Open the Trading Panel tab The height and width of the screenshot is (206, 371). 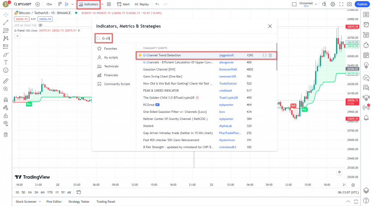click(x=105, y=202)
